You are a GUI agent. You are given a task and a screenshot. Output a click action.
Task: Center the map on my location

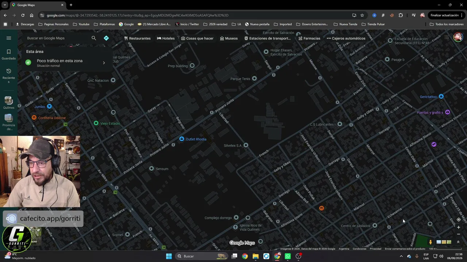click(459, 220)
